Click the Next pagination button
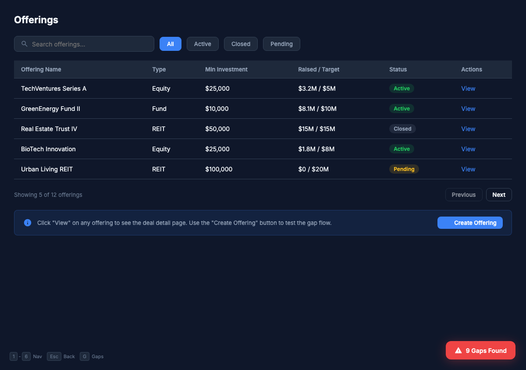Viewport: 526px width, 370px height. 499,194
